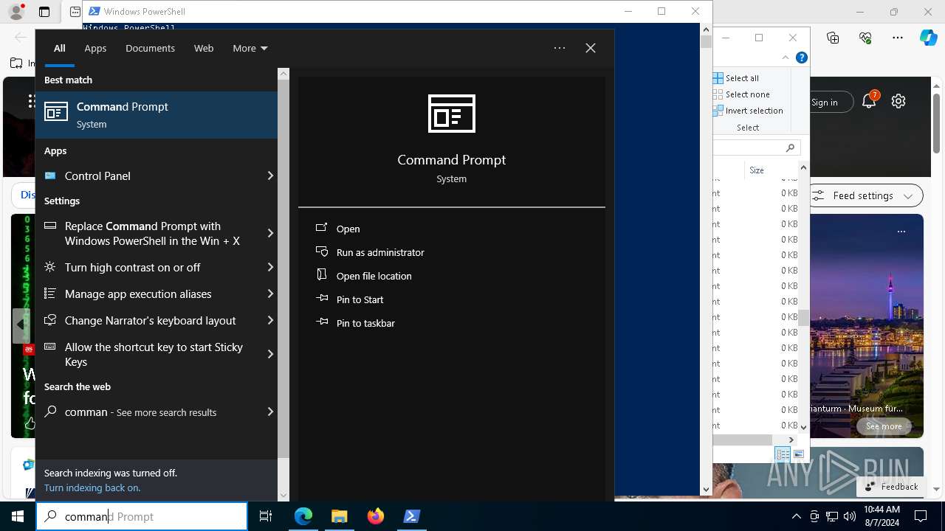Select Open file location
The image size is (945, 531).
click(x=374, y=276)
